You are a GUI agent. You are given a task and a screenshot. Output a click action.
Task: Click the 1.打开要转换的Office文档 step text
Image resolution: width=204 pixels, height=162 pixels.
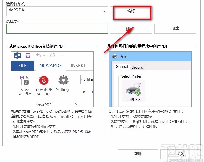point(35,126)
